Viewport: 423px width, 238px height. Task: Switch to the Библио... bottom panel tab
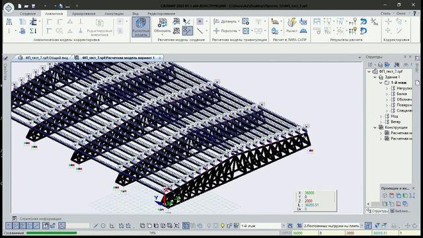[x=401, y=211]
